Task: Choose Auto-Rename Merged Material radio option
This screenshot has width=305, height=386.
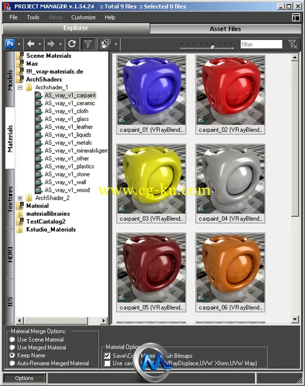Action: (12, 363)
